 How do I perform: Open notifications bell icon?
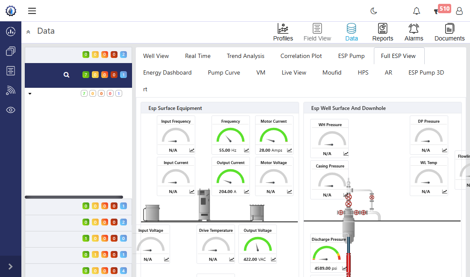click(x=416, y=11)
